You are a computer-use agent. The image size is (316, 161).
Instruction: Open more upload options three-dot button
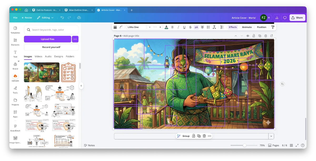click(x=75, y=39)
